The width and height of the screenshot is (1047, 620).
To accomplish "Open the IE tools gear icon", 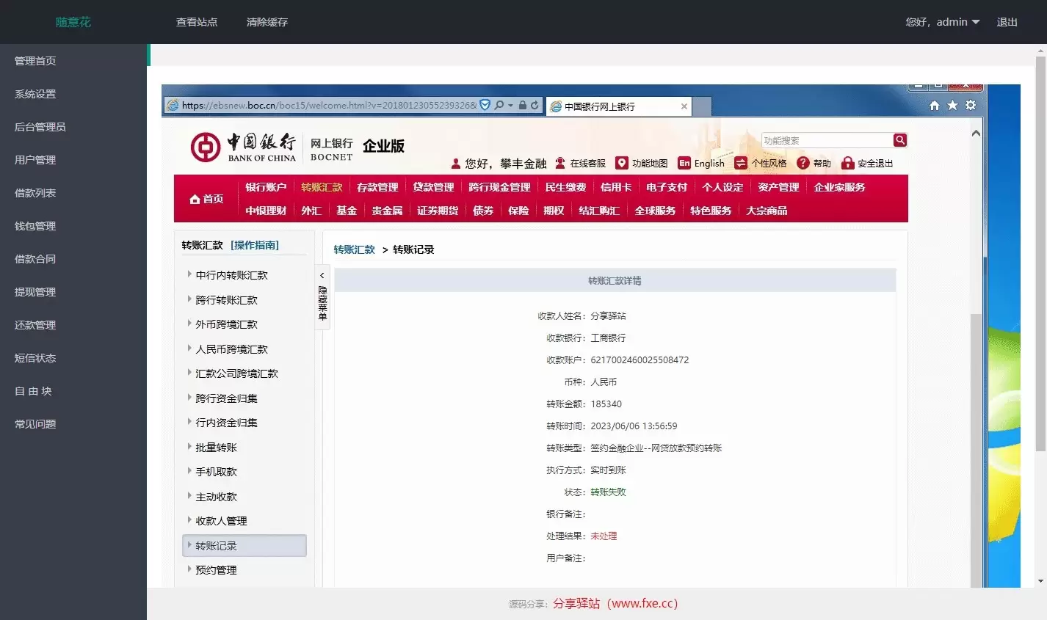I will tap(971, 106).
